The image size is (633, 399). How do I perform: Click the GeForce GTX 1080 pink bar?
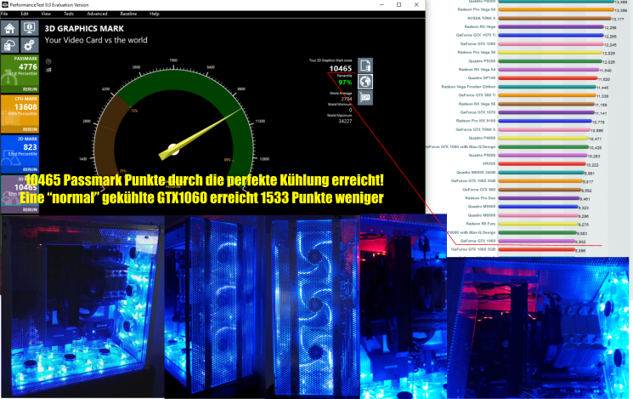point(551,43)
